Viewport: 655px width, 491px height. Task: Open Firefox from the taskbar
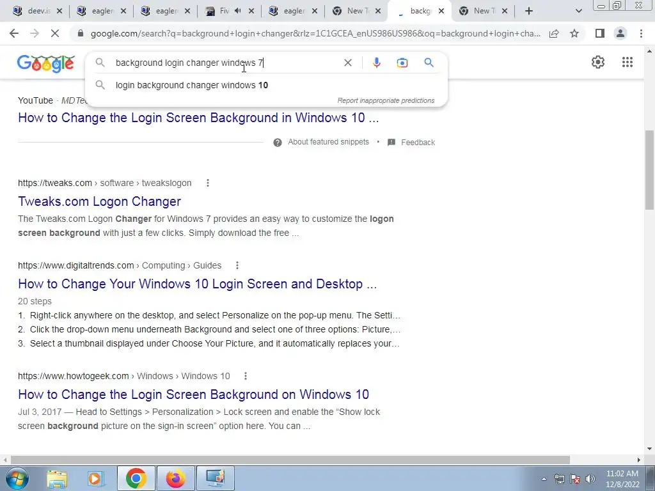point(175,478)
